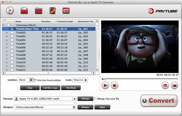Open the snapshot folder icon
Viewport: 182px width, 116px height.
[174, 85]
